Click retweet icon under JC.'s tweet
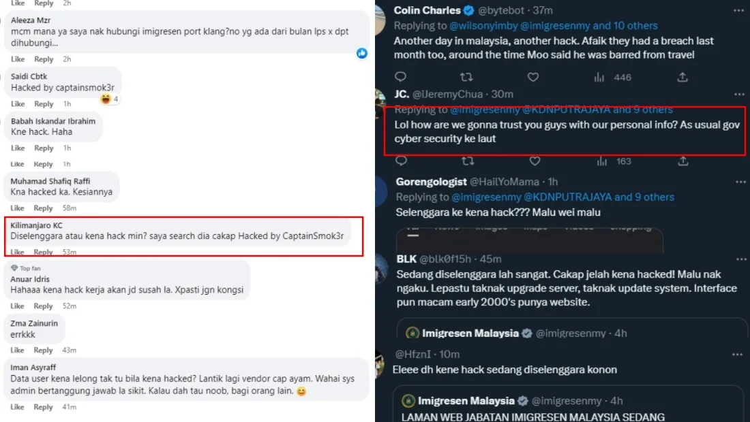Image resolution: width=750 pixels, height=422 pixels. [468, 161]
